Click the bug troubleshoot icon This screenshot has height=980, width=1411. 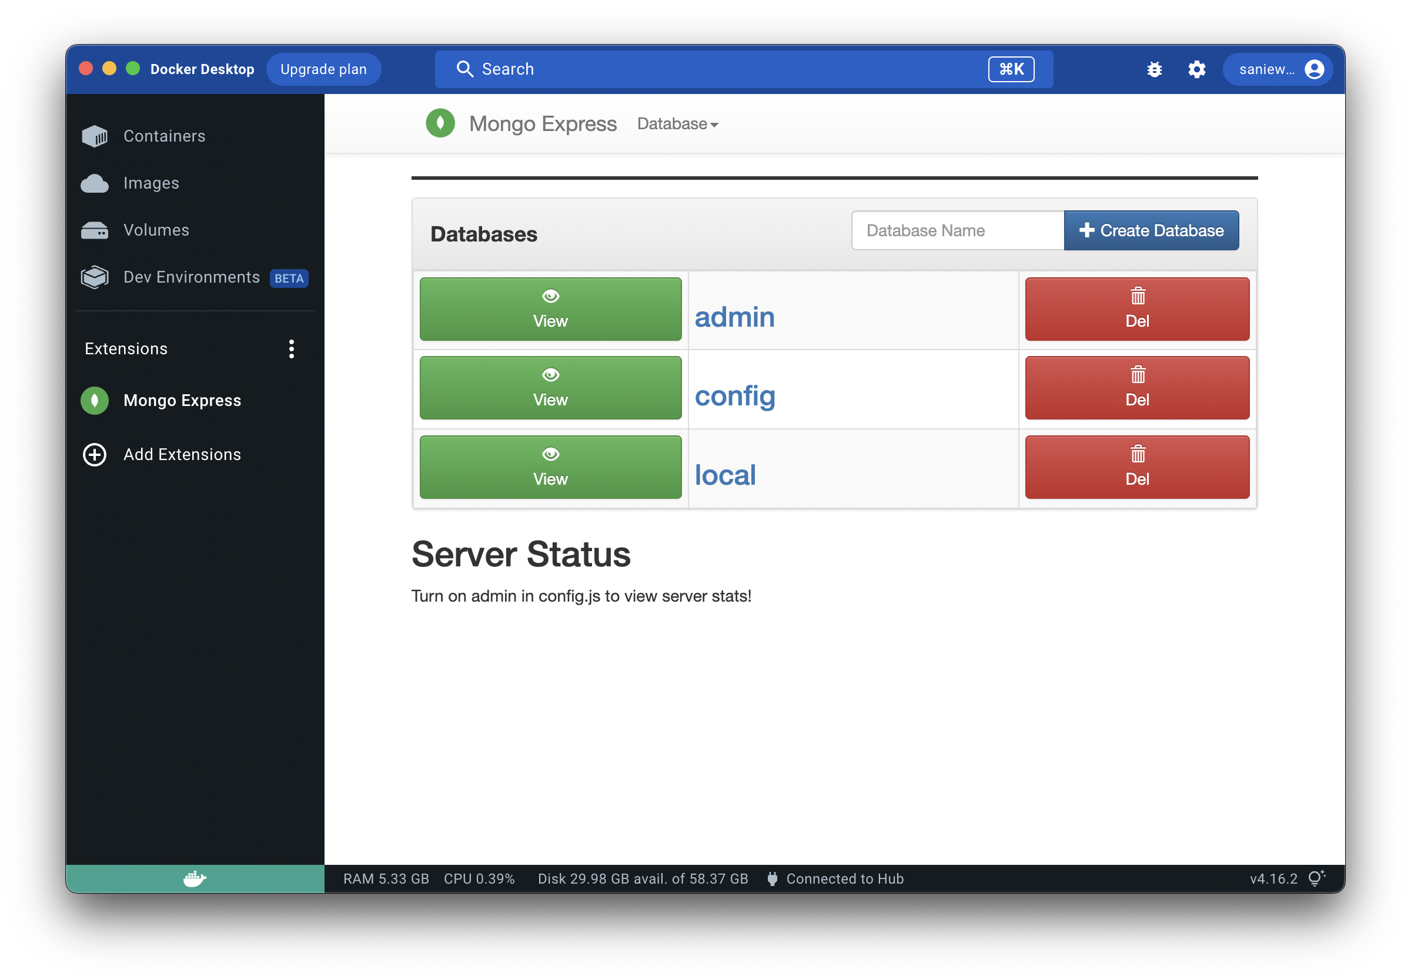point(1154,69)
